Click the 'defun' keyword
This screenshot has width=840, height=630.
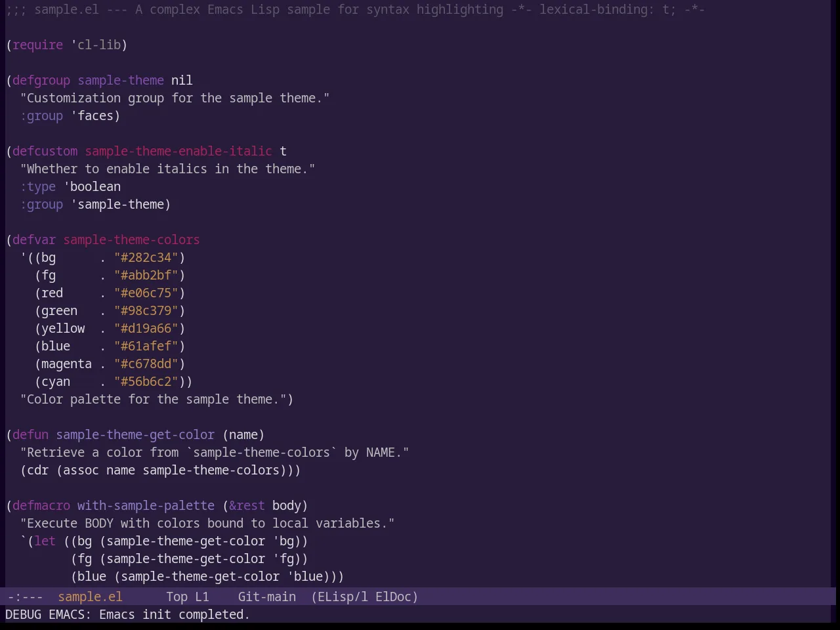[x=30, y=434]
